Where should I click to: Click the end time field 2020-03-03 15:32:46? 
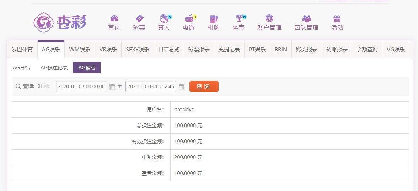tap(151, 86)
